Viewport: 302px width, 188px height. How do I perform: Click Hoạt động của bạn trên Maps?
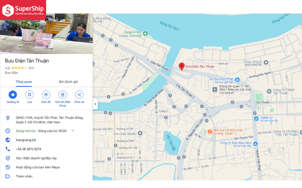(x=38, y=167)
